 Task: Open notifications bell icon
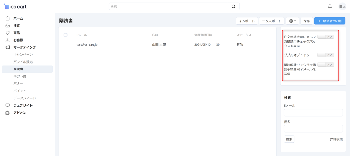[330, 6]
